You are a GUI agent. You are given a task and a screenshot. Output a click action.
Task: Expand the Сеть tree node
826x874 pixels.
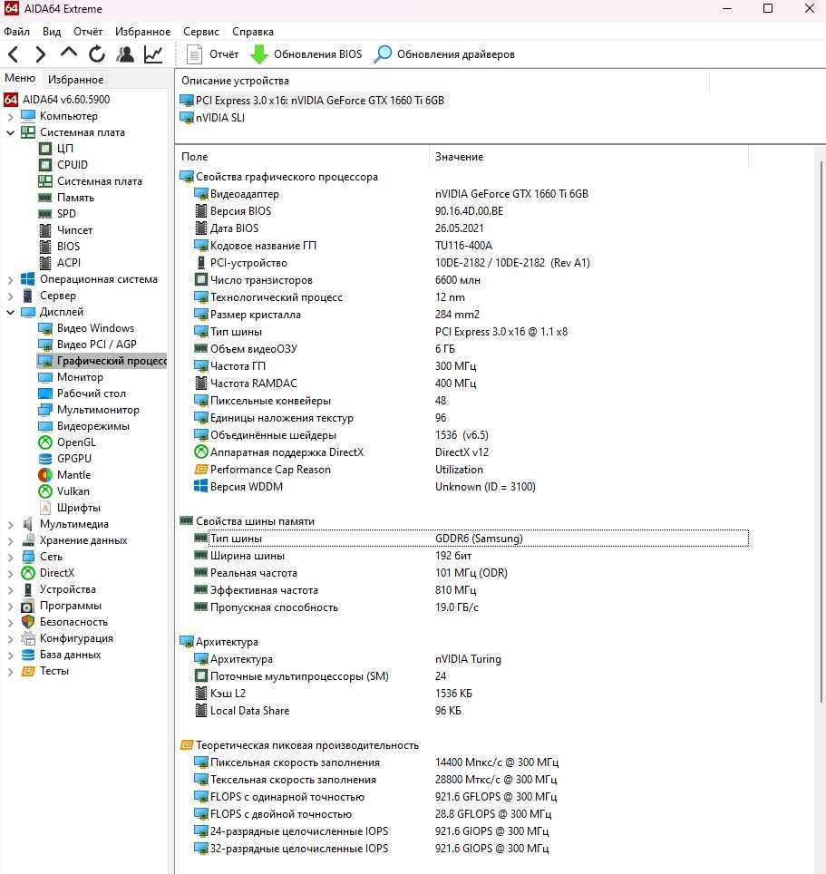tap(10, 557)
